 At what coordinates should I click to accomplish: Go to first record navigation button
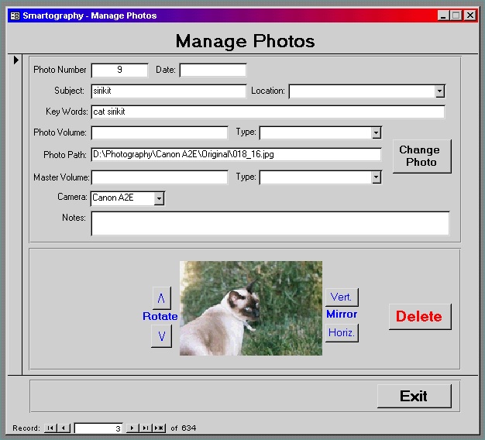(50, 428)
